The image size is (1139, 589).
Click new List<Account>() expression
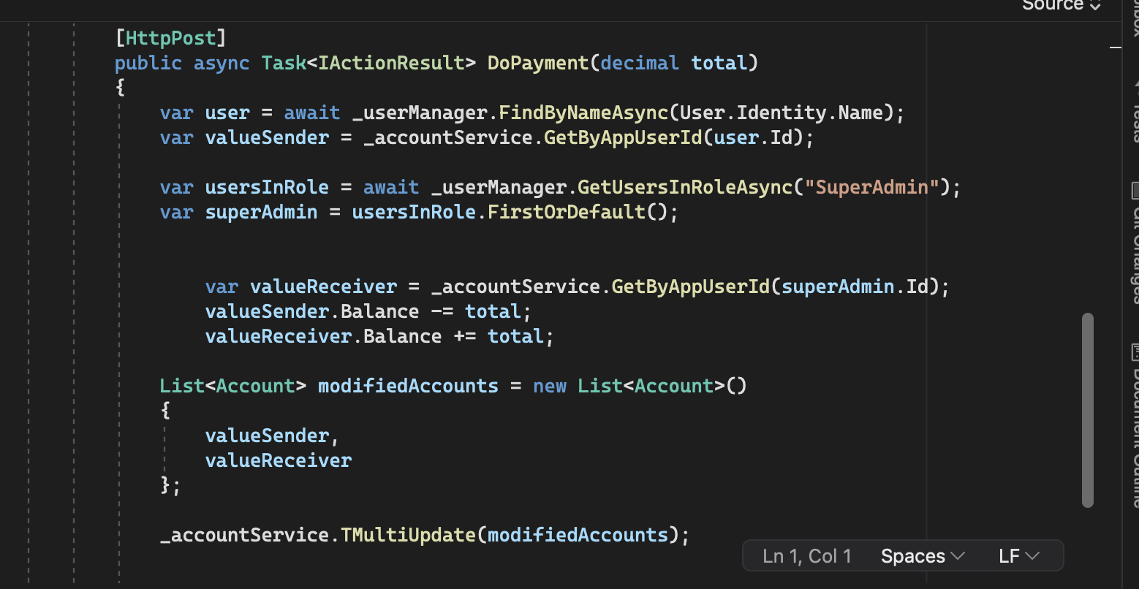pyautogui.click(x=640, y=386)
